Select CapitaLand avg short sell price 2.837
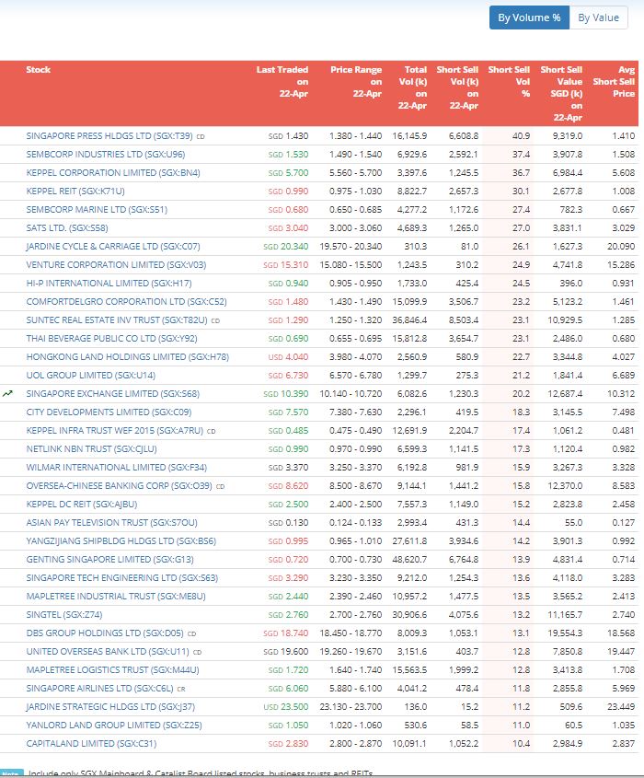 [623, 743]
